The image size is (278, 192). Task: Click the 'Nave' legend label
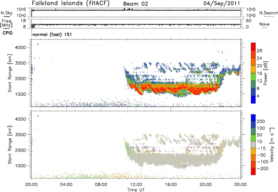[x=264, y=24]
